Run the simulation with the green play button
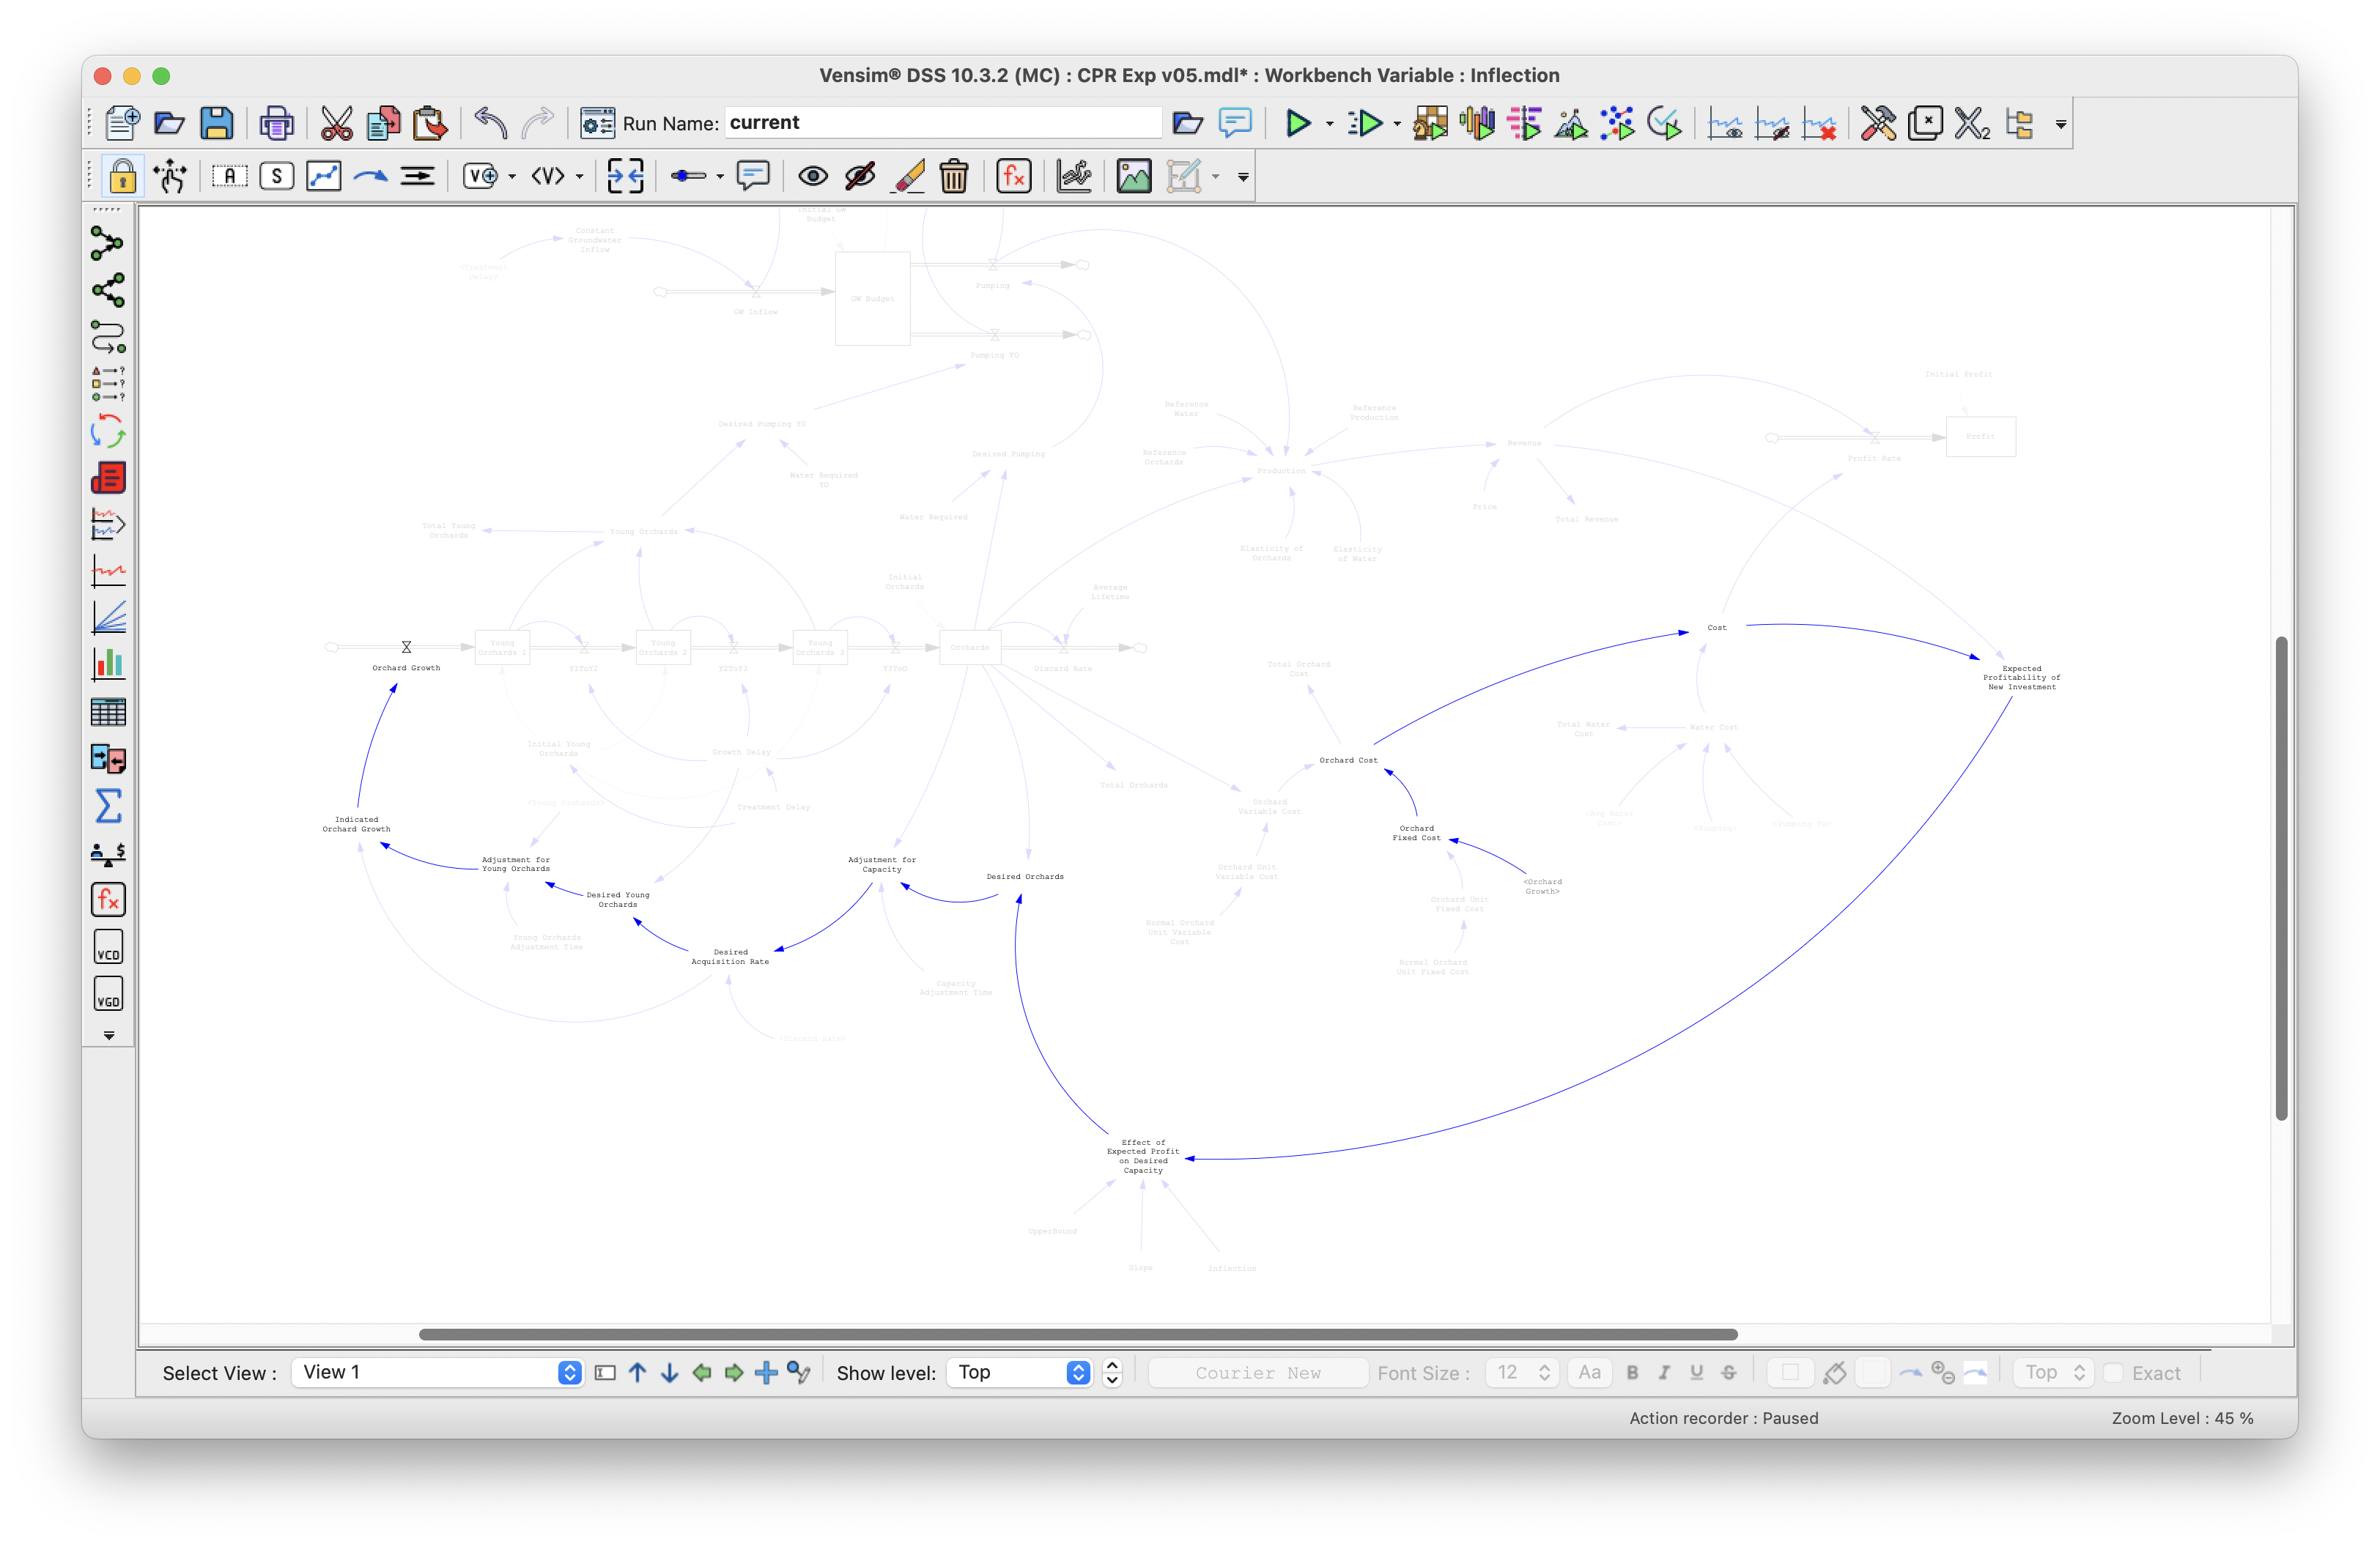The image size is (2380, 1547). (x=1297, y=123)
